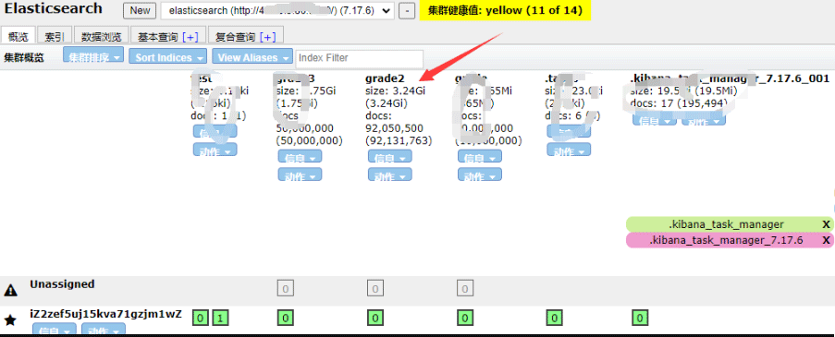Click the minus button beside the connection dropdown
Viewport: 835px width, 337px height.
pos(407,11)
